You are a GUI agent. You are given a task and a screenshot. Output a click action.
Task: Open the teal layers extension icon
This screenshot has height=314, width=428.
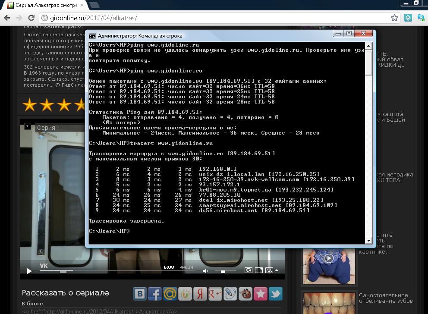(x=408, y=18)
